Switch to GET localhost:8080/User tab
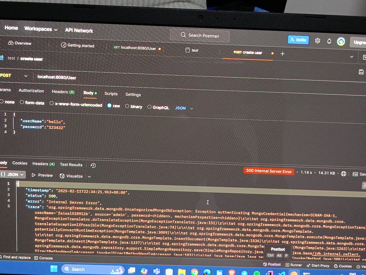The height and width of the screenshot is (275, 366). (x=137, y=48)
